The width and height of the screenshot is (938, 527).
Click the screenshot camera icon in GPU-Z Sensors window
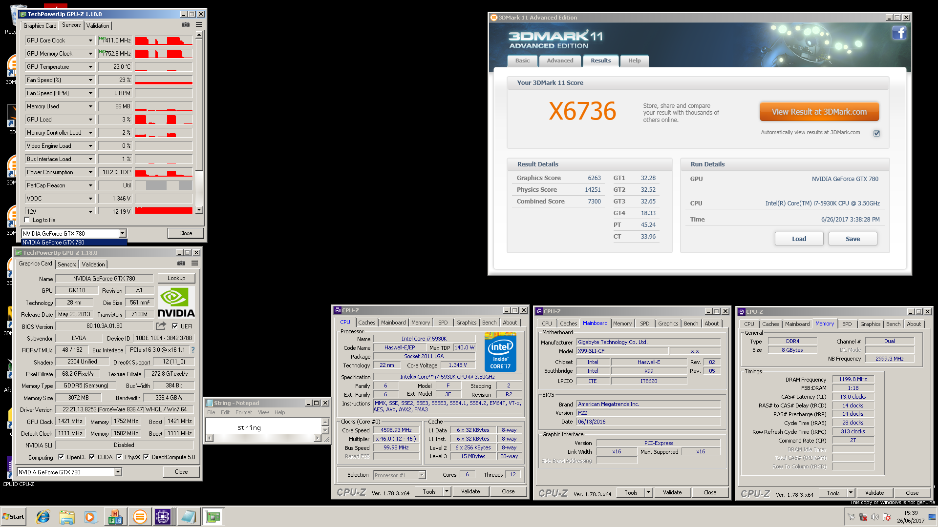[186, 24]
